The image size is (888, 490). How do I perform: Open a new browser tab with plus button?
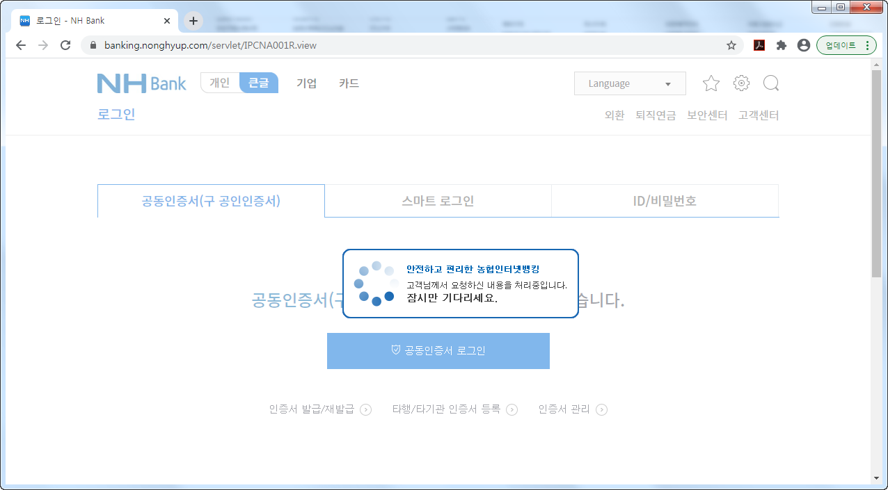[x=193, y=21]
